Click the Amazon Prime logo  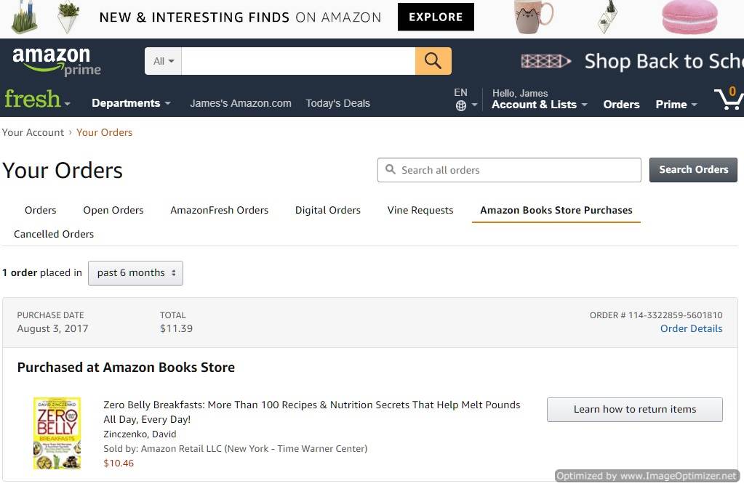[x=57, y=61]
